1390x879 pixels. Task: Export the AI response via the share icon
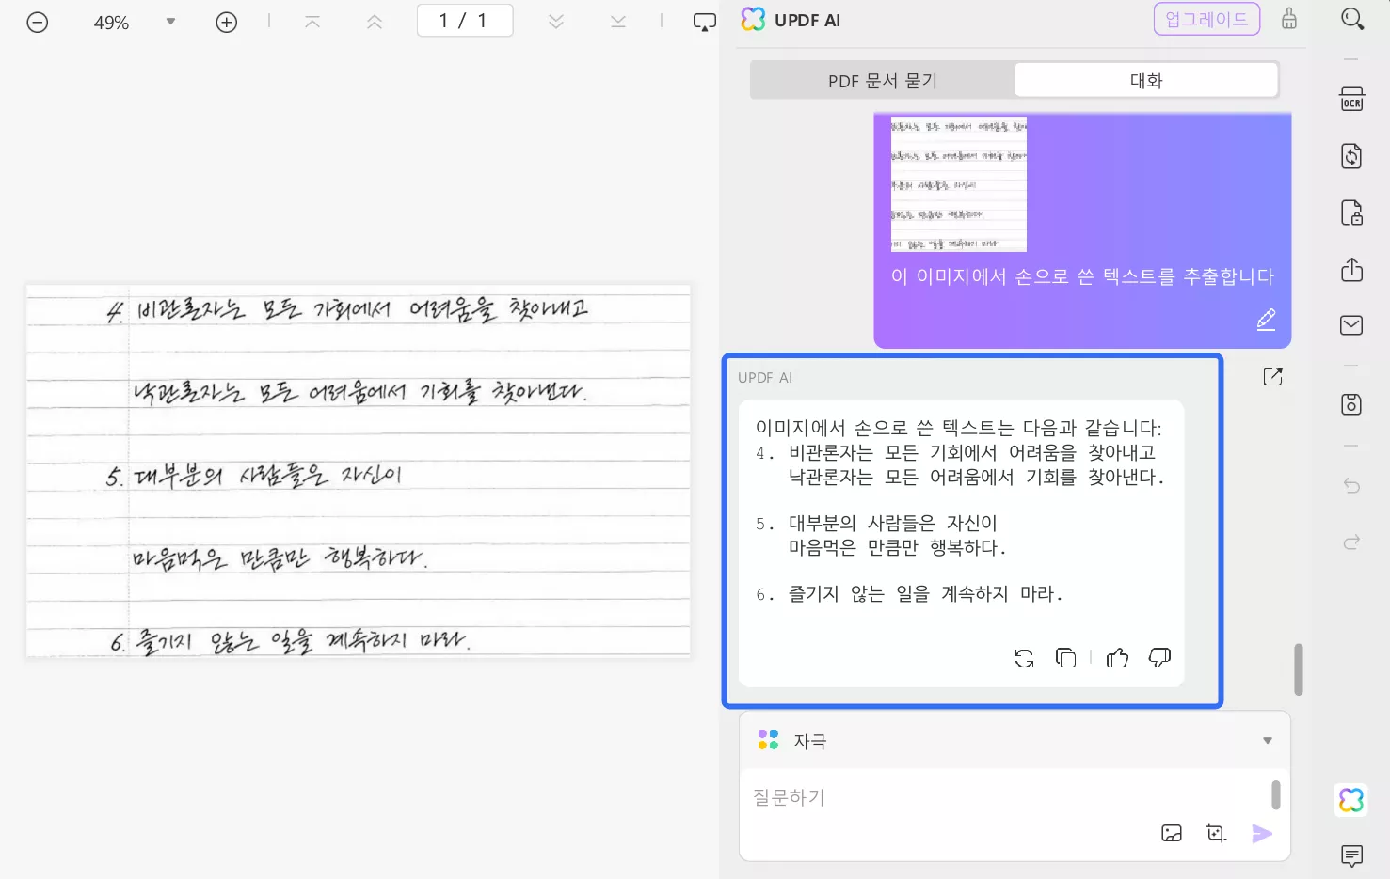pyautogui.click(x=1273, y=376)
